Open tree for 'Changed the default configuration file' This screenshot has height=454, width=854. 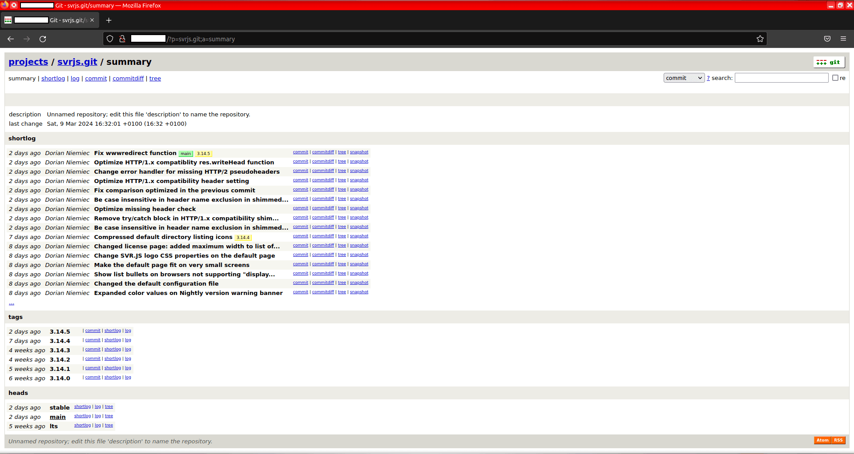342,283
